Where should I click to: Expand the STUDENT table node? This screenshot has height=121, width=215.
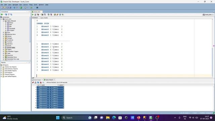coord(6,31)
